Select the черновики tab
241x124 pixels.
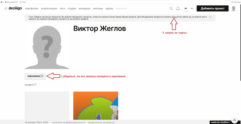point(35,76)
